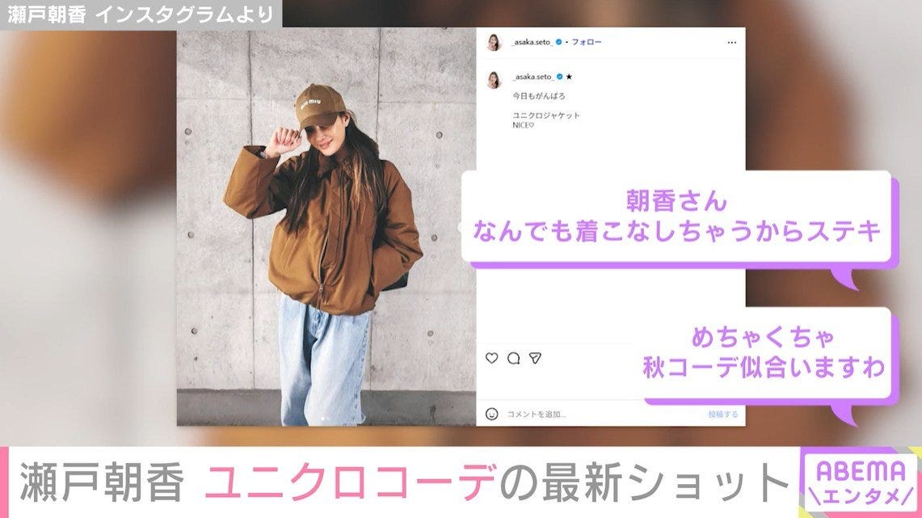This screenshot has height=518, width=922.
Task: Click the verified badge beside caption username
Action: [560, 77]
